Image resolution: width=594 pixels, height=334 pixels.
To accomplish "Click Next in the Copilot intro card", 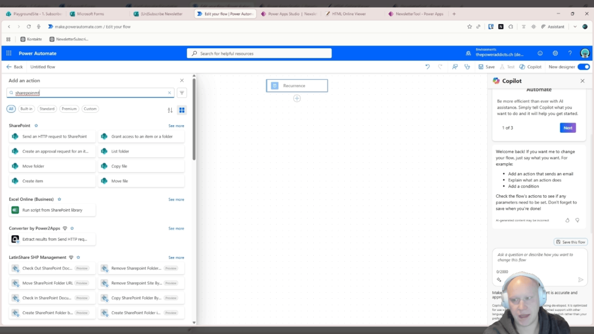I will (x=568, y=128).
